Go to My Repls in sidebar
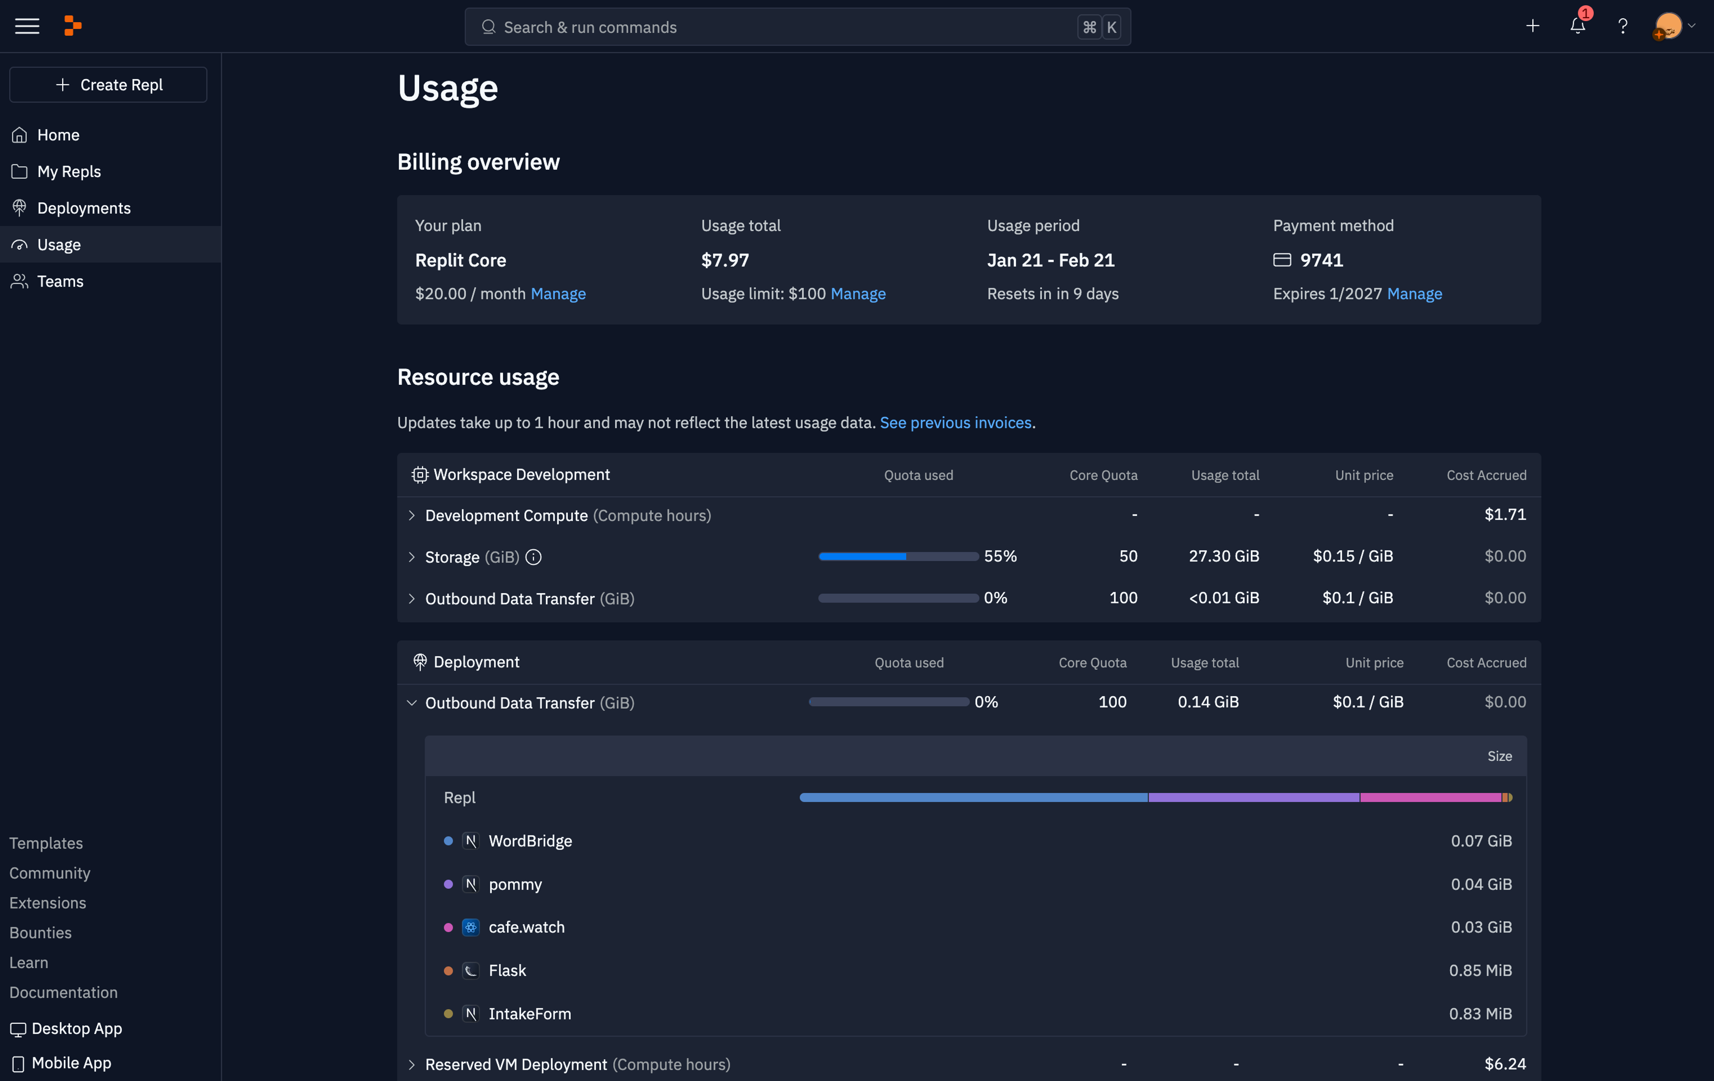The width and height of the screenshot is (1714, 1081). tap(69, 171)
